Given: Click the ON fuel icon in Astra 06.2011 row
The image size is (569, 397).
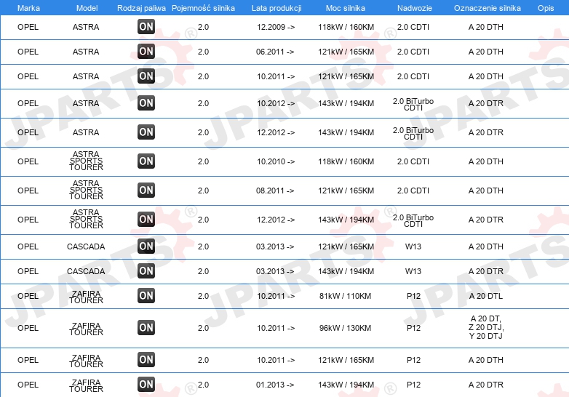Looking at the screenshot, I should coord(146,51).
